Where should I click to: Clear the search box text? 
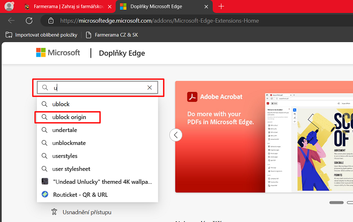150,87
